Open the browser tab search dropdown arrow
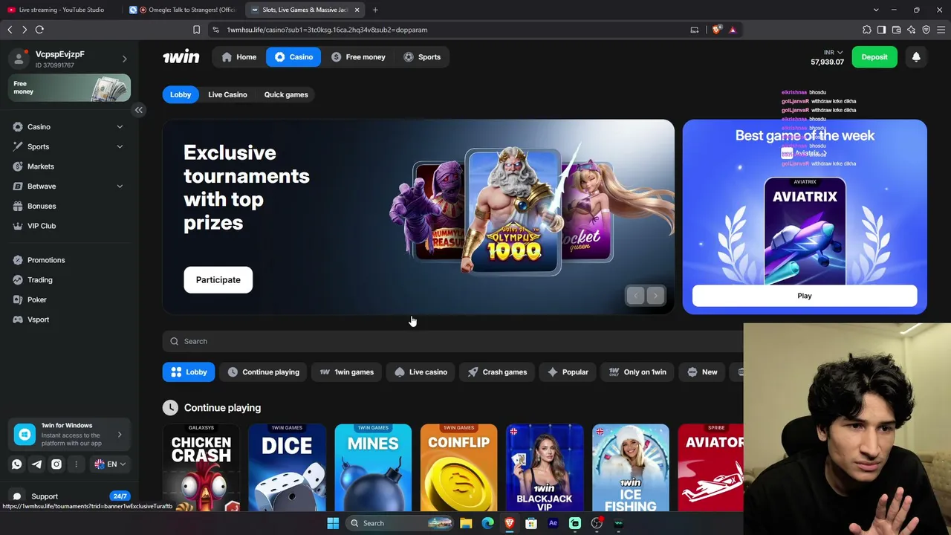This screenshot has width=951, height=535. pyautogui.click(x=876, y=10)
